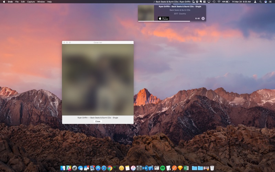This screenshot has width=275, height=172.
Task: Click the 'Back Seats & Burnt CDs' album line in popup
Action: (x=180, y=10)
